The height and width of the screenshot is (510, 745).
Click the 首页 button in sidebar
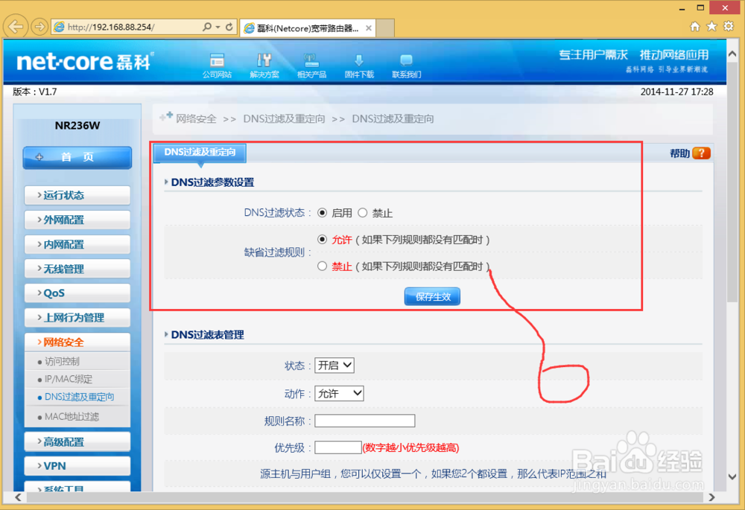tap(77, 158)
